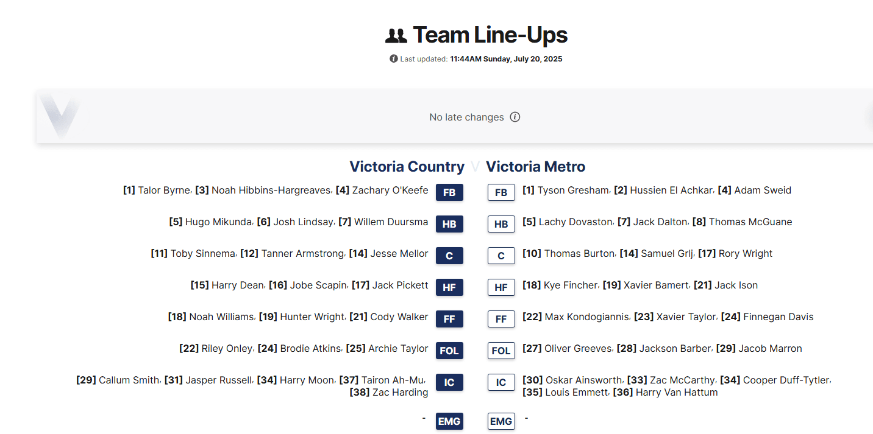Click the people icon beside Team Line-Ups
873x434 pixels.
(x=396, y=36)
